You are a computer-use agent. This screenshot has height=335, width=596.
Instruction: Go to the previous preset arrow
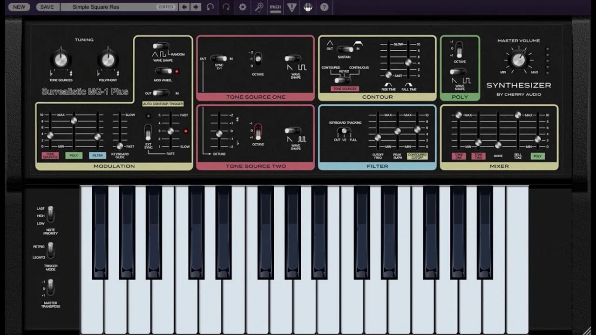point(184,7)
